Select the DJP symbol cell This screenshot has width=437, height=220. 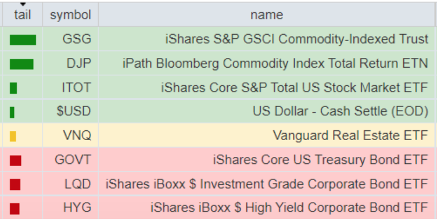[70, 63]
